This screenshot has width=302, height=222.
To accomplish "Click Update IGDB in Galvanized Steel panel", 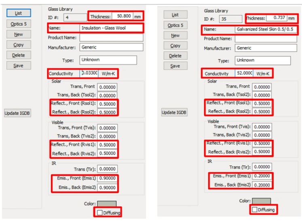I will pos(174,112).
